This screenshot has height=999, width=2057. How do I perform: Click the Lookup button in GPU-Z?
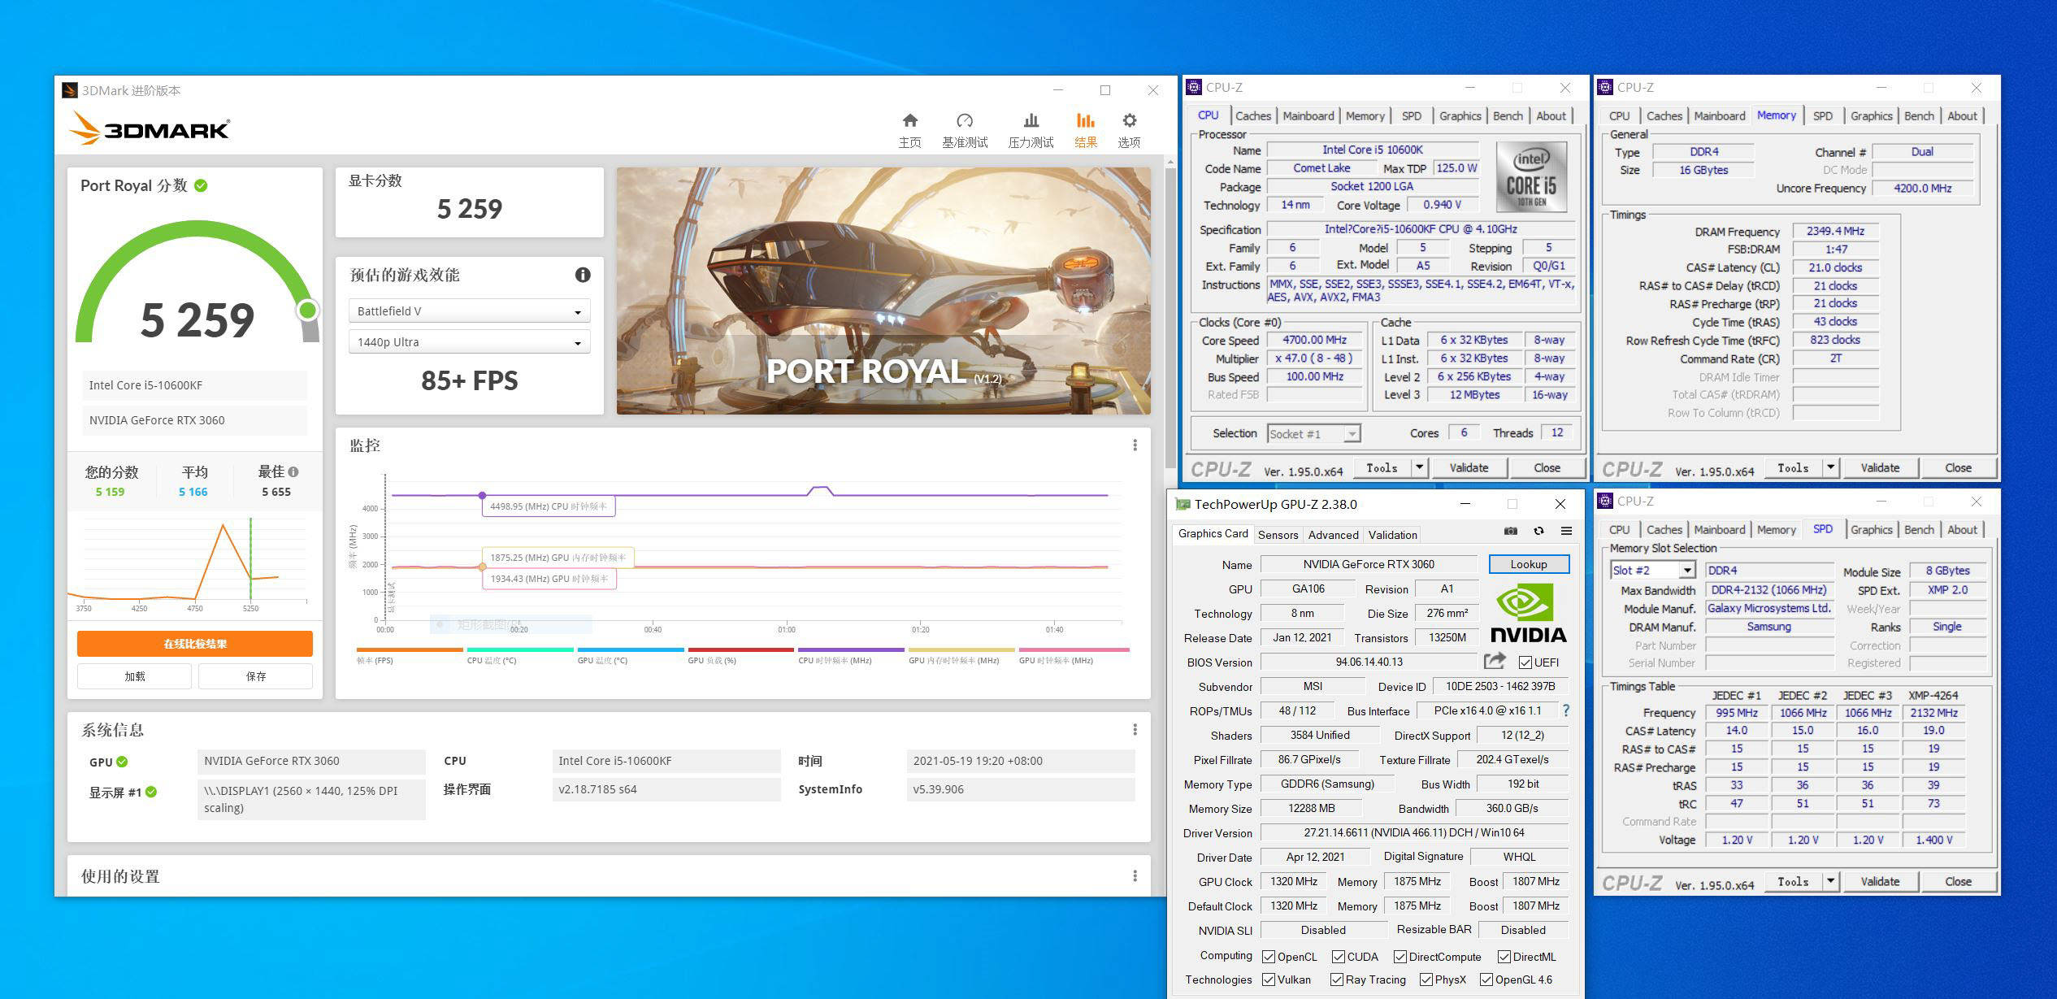click(1528, 564)
